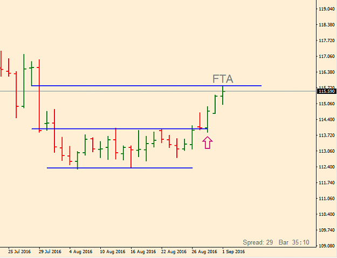Click the 113.060 price level
Viewport: 337px width, 258px height.
(x=327, y=151)
